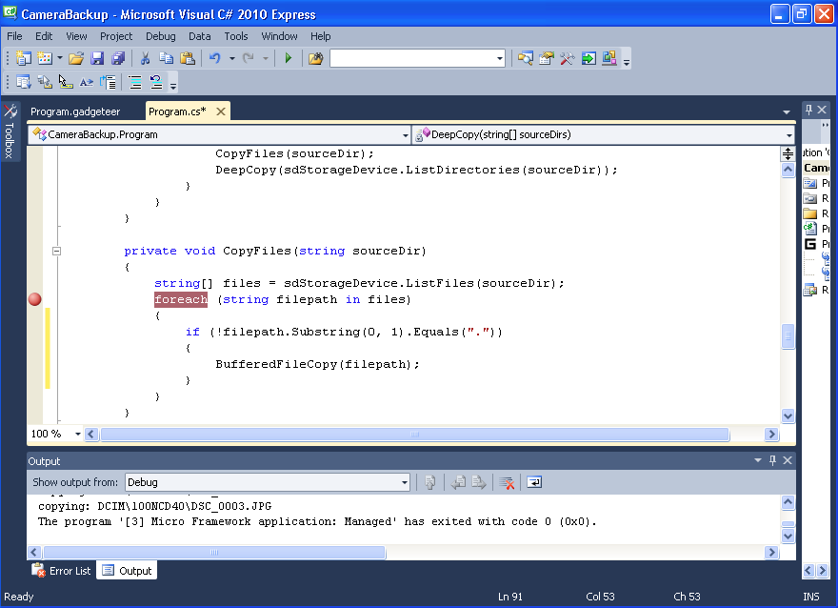Close the Output panel
838x608 pixels.
pos(788,460)
